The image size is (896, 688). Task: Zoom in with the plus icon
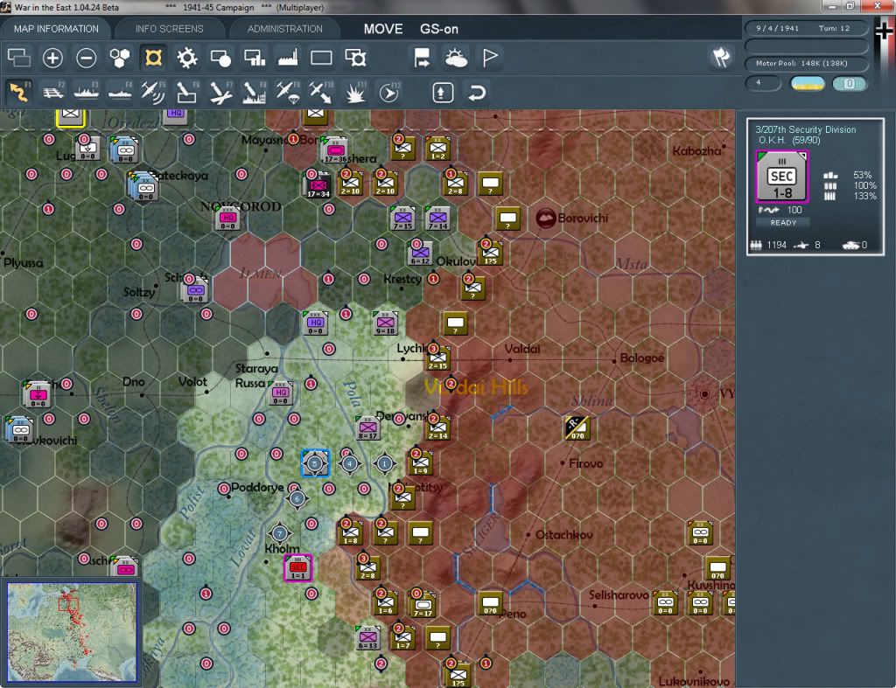[x=52, y=58]
